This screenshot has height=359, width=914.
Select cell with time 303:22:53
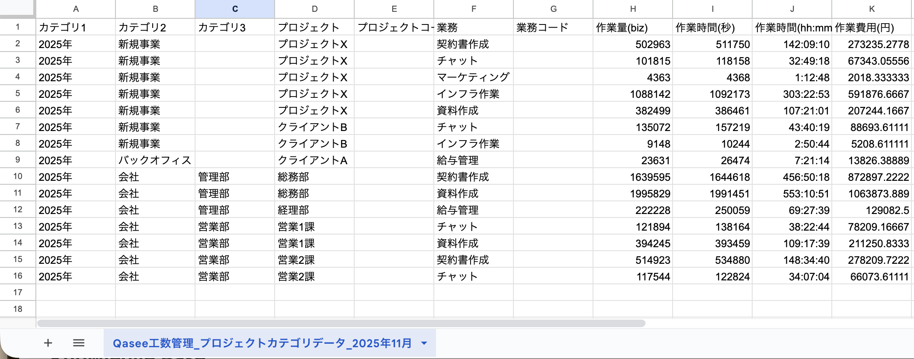click(792, 93)
